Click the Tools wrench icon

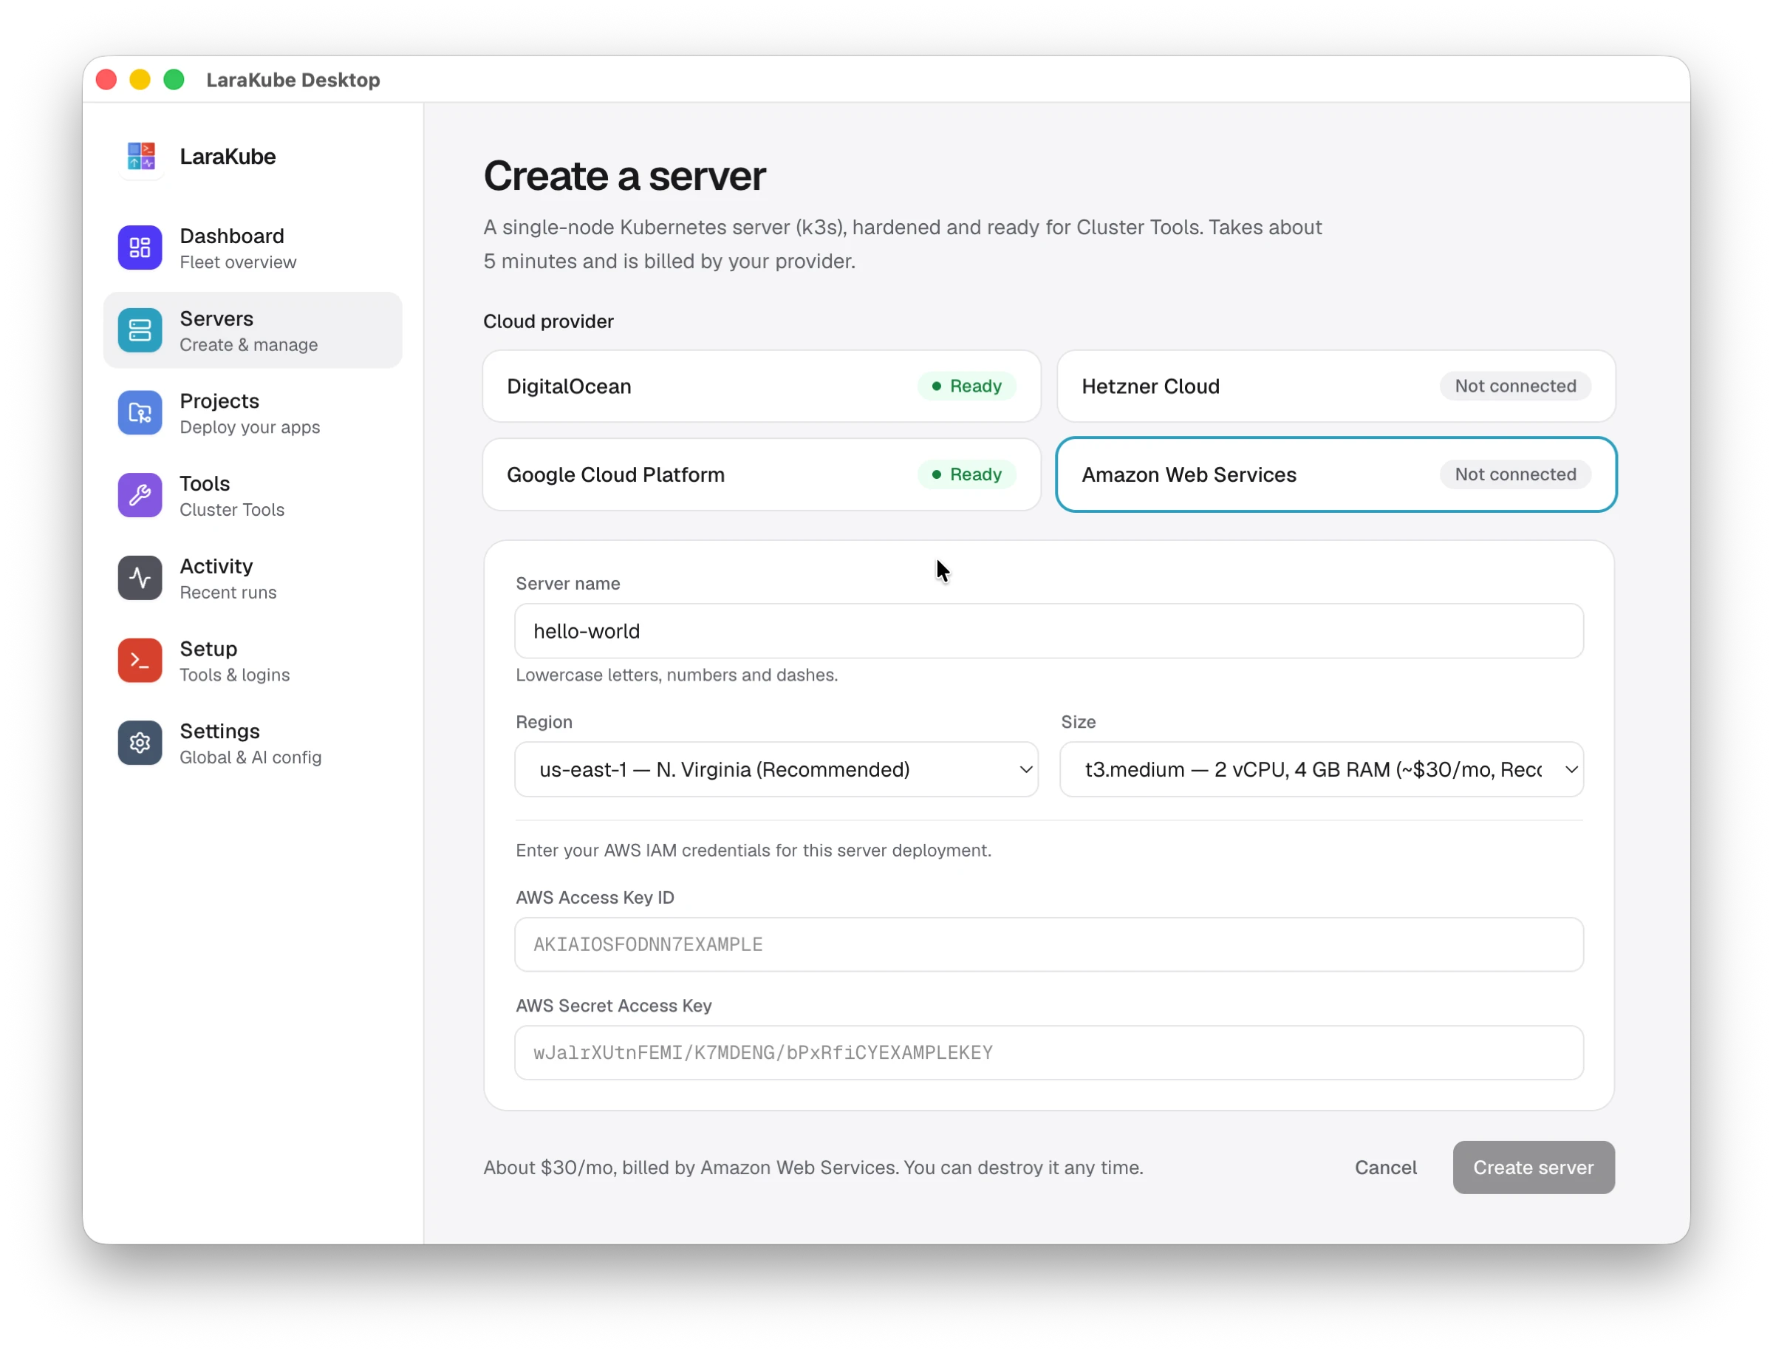[x=140, y=495]
